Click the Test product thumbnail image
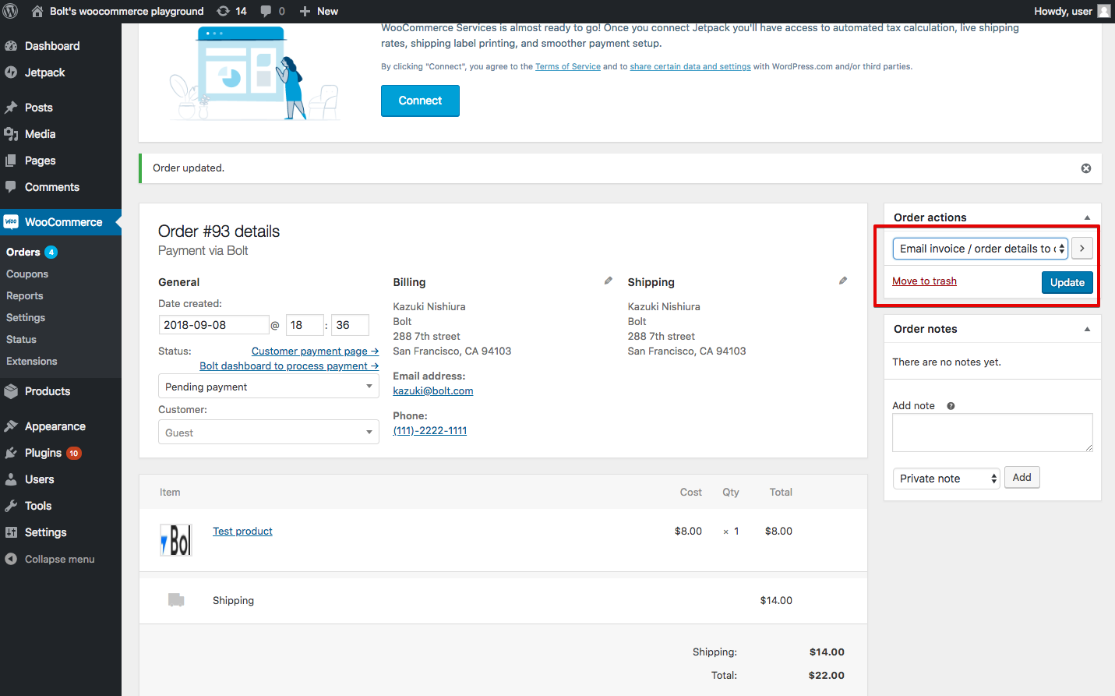The width and height of the screenshot is (1115, 696). click(176, 539)
